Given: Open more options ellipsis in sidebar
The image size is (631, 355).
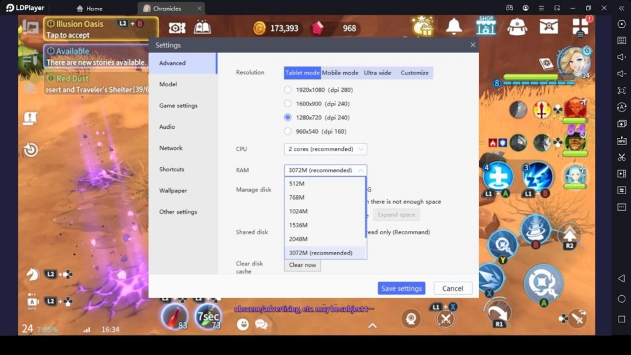Looking at the screenshot, I should point(622,207).
